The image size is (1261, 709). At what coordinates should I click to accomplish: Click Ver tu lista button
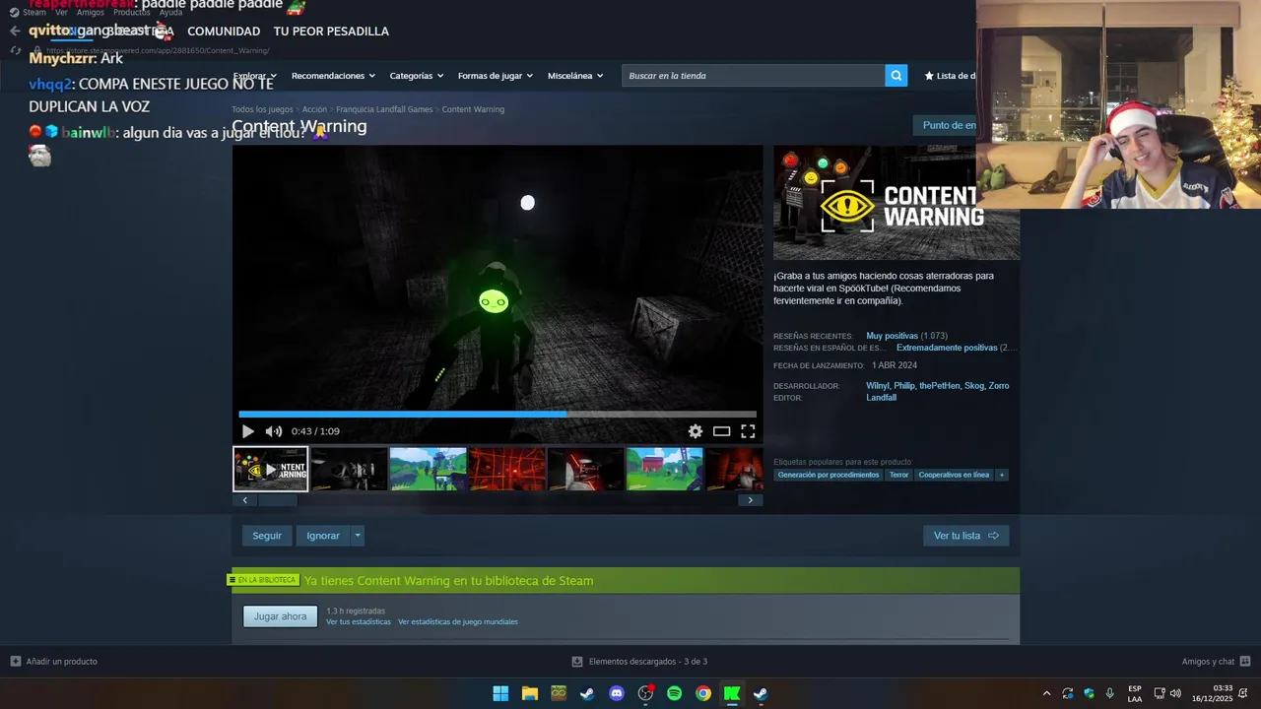[965, 536]
